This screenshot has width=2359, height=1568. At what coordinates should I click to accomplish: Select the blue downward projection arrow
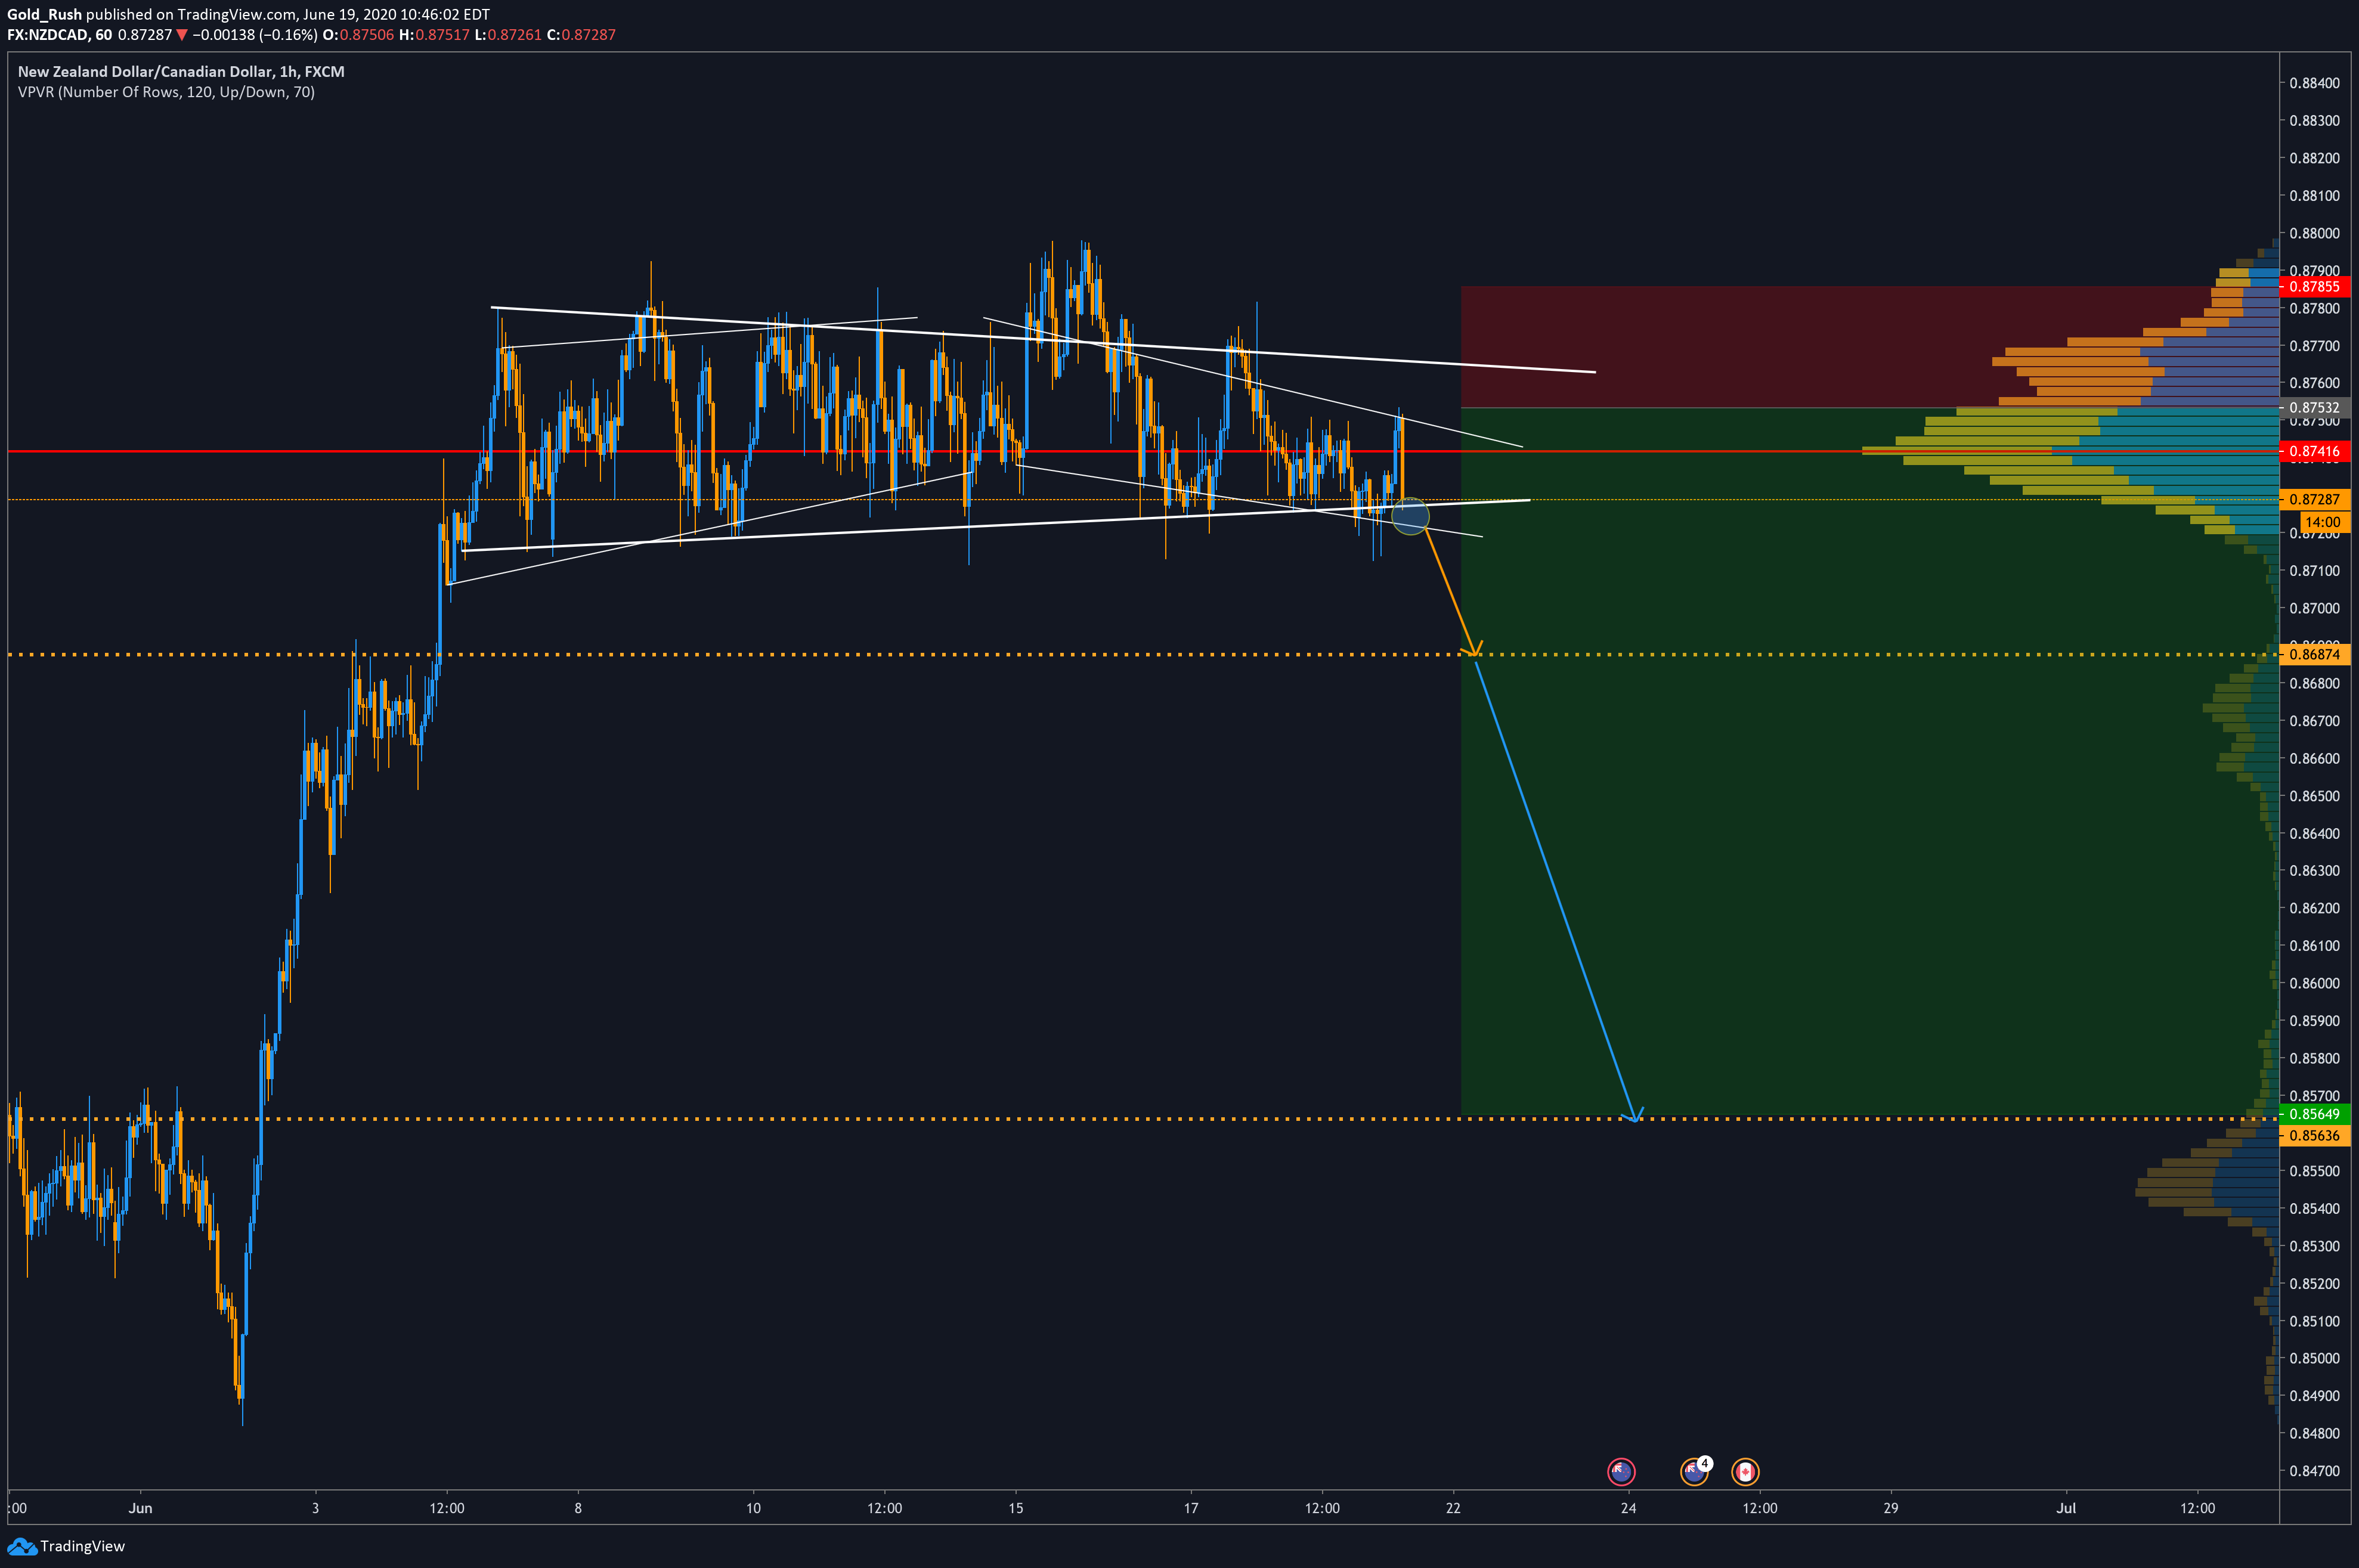tap(1555, 890)
